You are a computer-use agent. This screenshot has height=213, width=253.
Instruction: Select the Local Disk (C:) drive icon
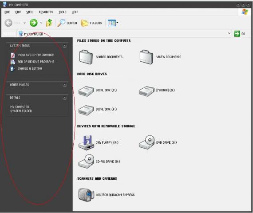86,91
